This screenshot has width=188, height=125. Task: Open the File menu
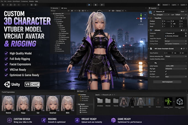pos(2,1)
